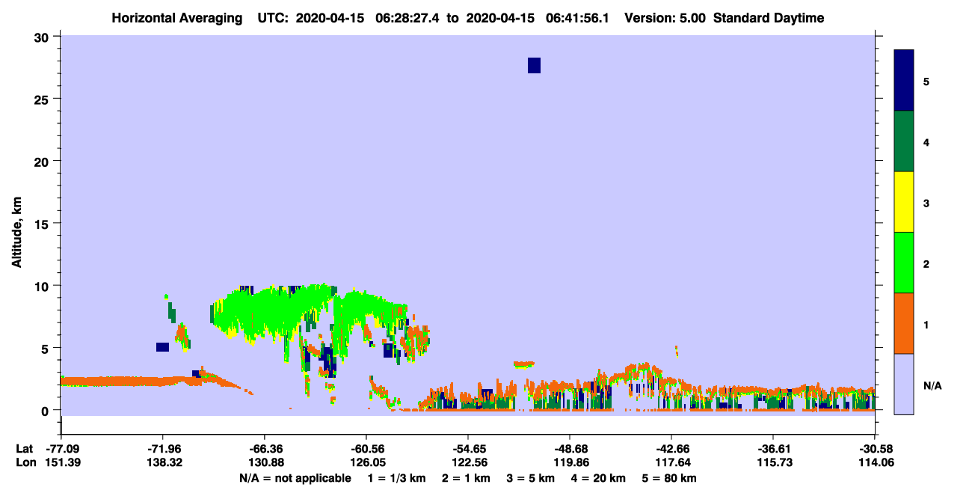Screen dimensions: 972x499
Task: Click the 20 km altitude tick label
Action: coord(43,162)
